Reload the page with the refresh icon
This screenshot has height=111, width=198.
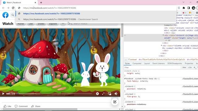[13, 8]
